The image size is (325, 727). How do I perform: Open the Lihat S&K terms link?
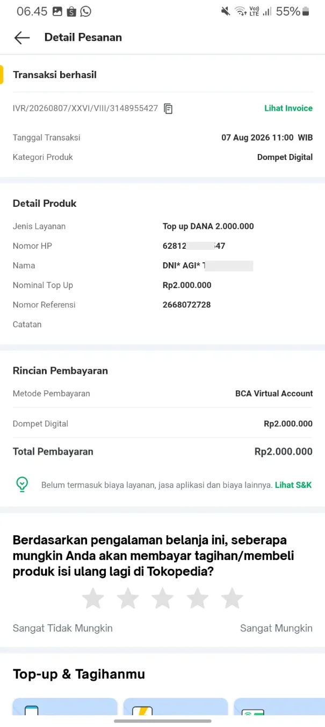click(x=293, y=485)
